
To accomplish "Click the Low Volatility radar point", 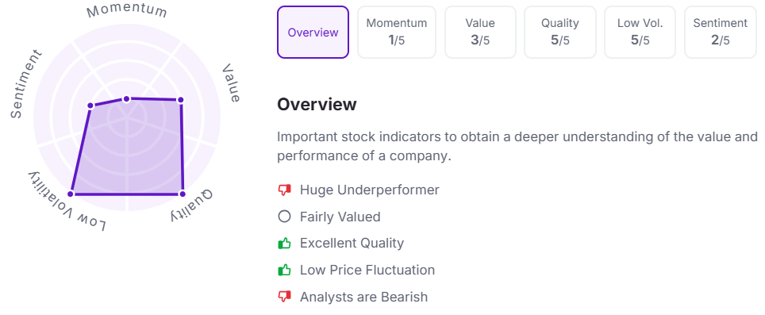I will pos(71,194).
